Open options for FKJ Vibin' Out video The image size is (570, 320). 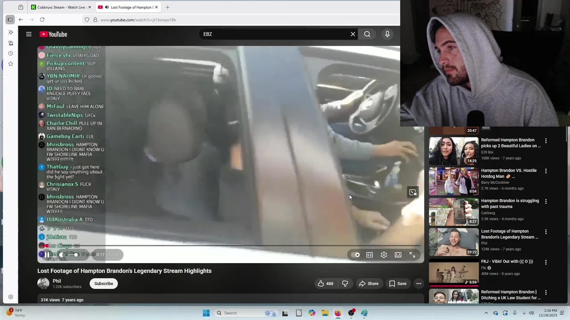(546, 262)
